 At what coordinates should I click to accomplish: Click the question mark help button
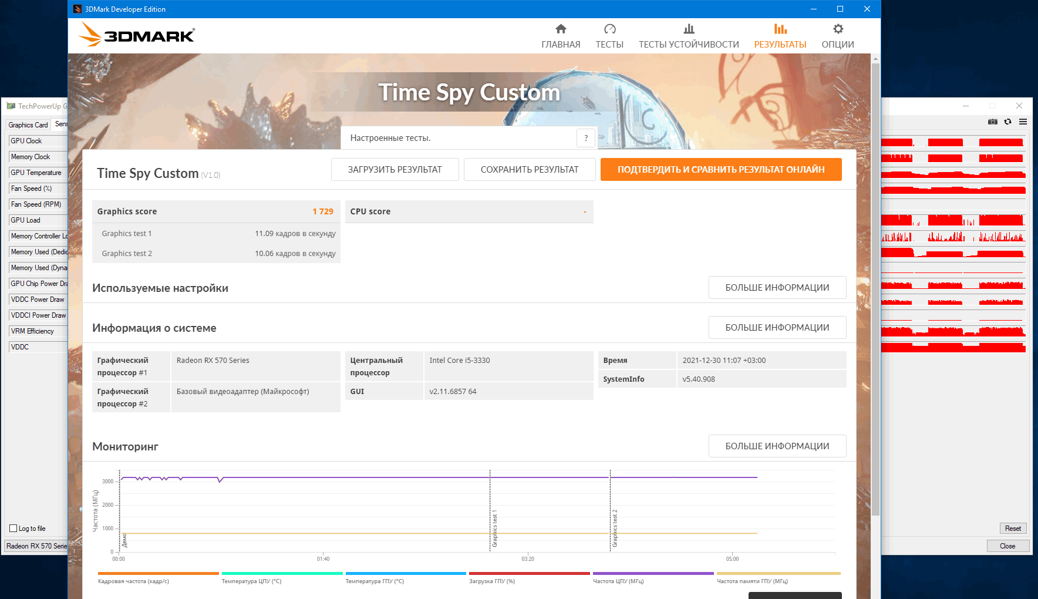[x=586, y=138]
